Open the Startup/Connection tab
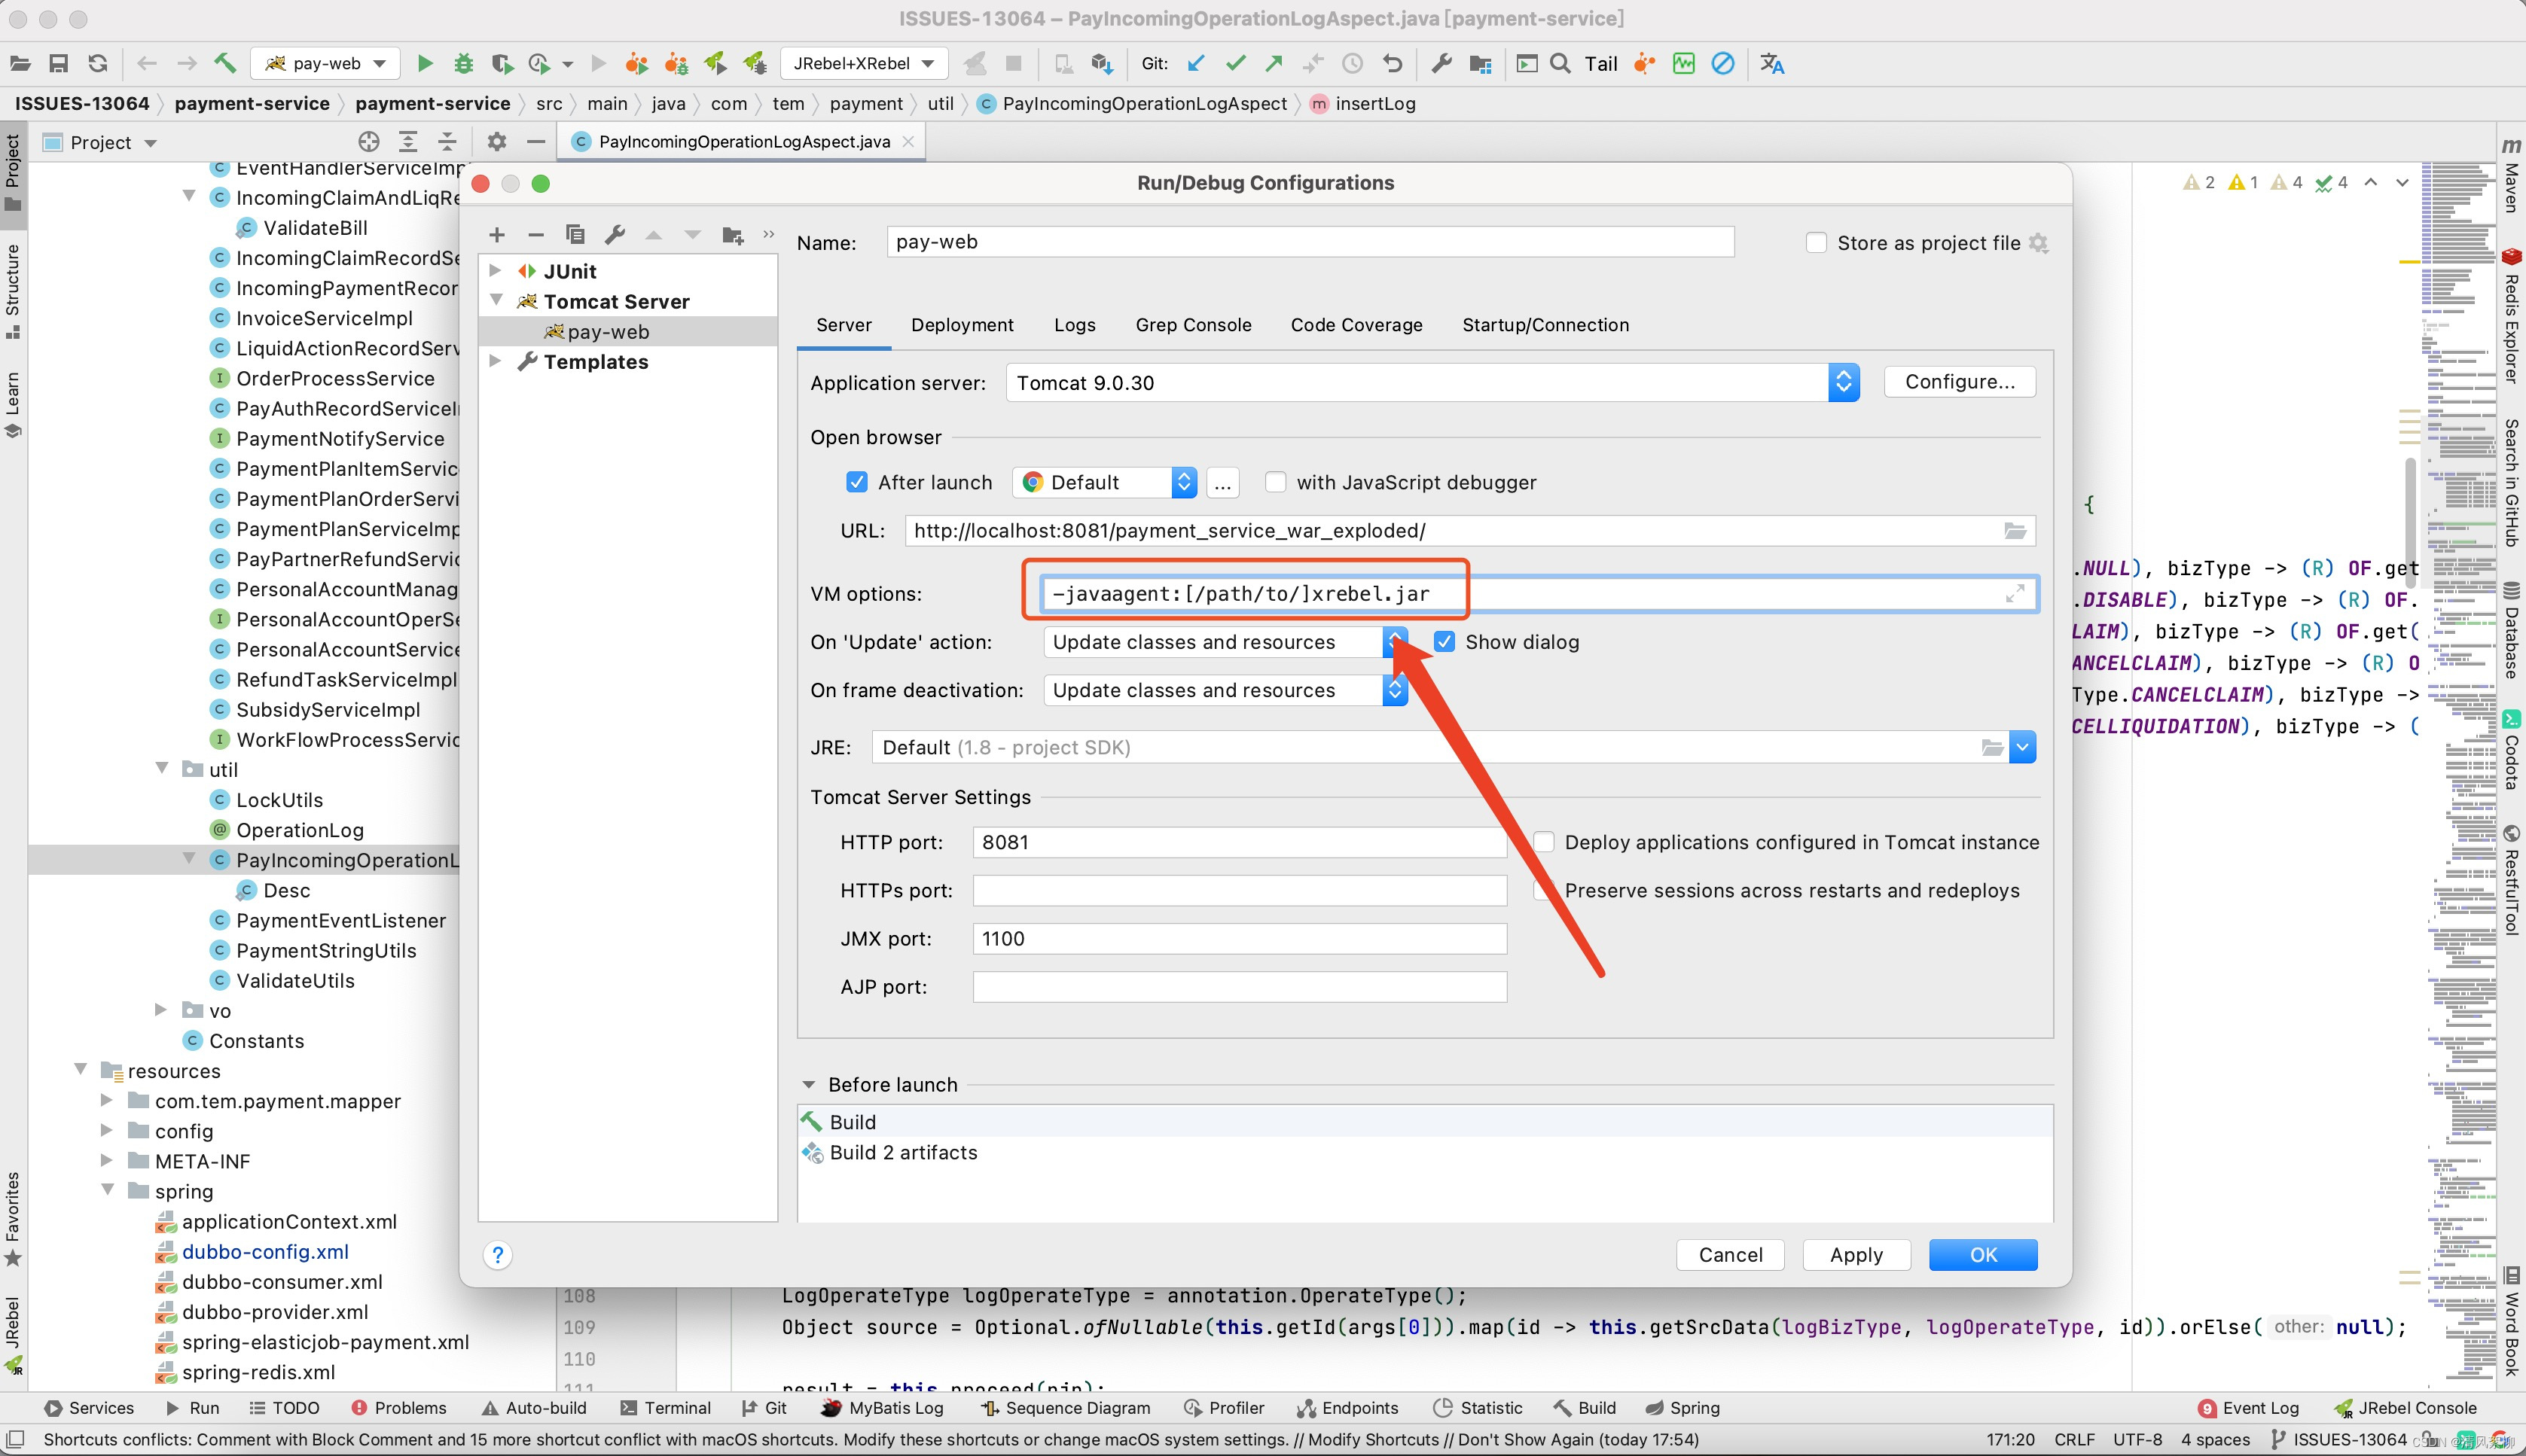 point(1545,325)
